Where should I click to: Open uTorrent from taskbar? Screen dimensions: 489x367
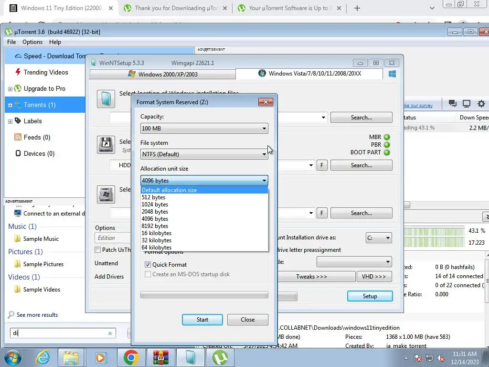[220, 357]
